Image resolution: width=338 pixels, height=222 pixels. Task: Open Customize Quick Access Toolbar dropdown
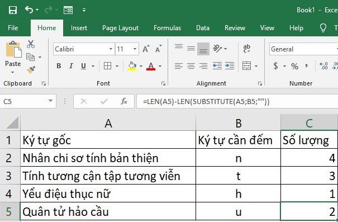point(84,10)
